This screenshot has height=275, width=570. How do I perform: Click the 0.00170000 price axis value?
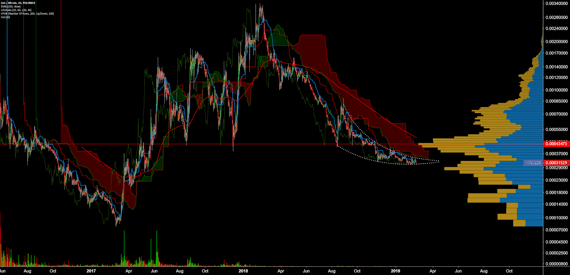pyautogui.click(x=557, y=53)
